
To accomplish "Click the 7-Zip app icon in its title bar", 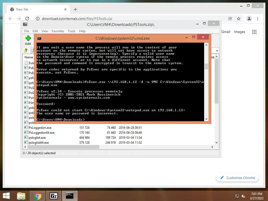I will pyautogui.click(x=25, y=24).
